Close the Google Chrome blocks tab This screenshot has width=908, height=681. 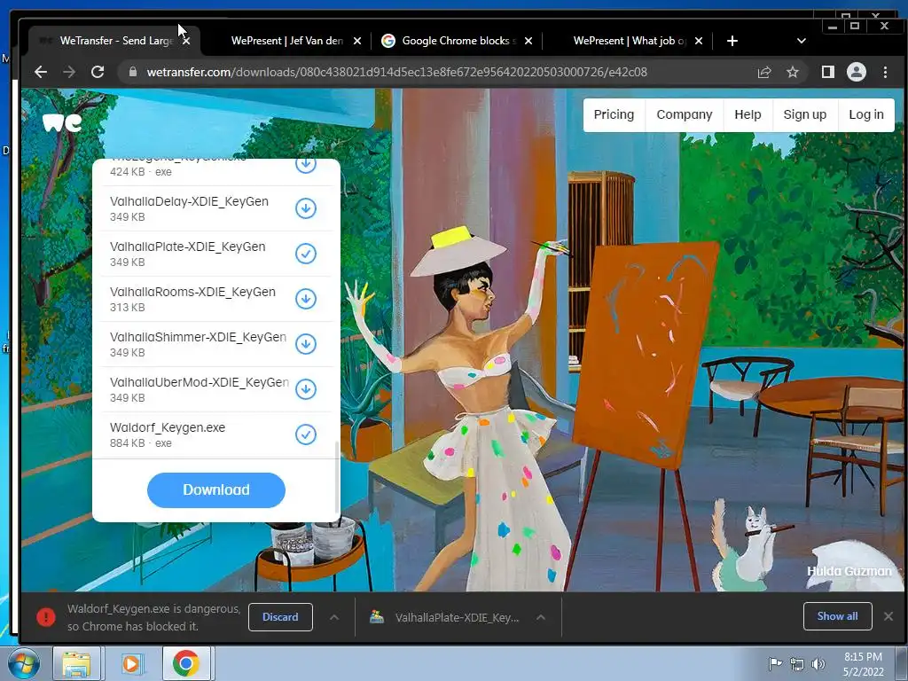point(528,41)
